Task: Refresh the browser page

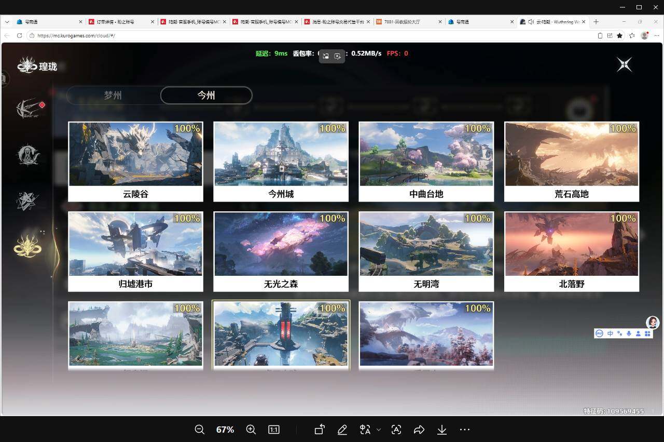Action: tap(19, 36)
